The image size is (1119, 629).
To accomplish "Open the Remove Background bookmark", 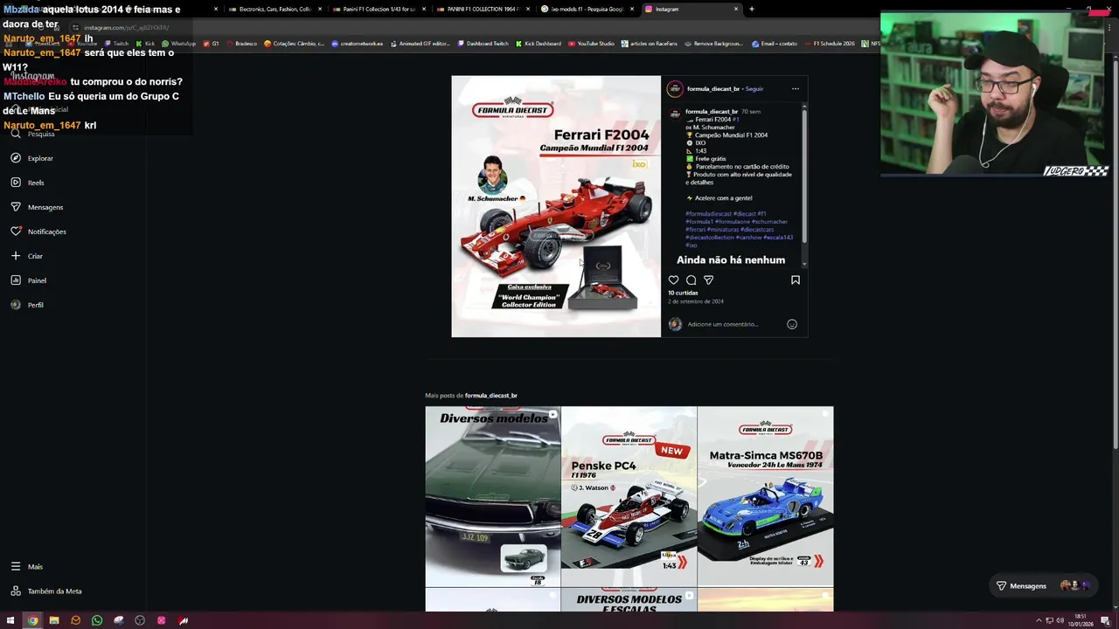I will coord(713,44).
